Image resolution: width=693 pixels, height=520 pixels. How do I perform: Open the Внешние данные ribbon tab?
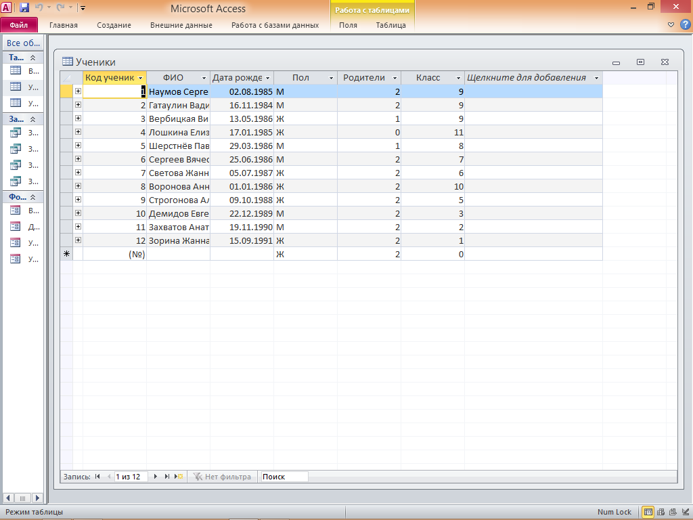181,25
